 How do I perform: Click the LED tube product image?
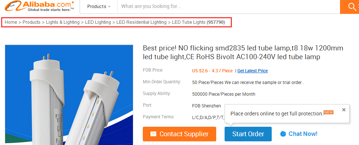pyautogui.click(x=69, y=95)
